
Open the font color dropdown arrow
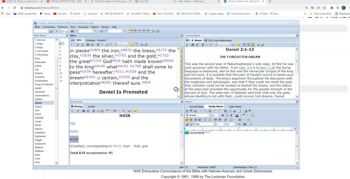point(240,115)
